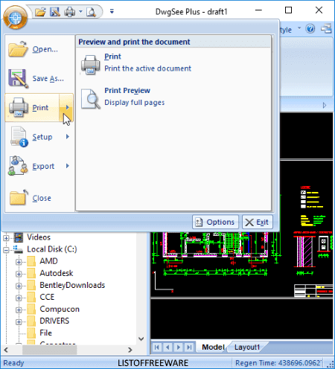Expand the BentleyDownloads folder node
335x369 pixels.
click(x=19, y=286)
